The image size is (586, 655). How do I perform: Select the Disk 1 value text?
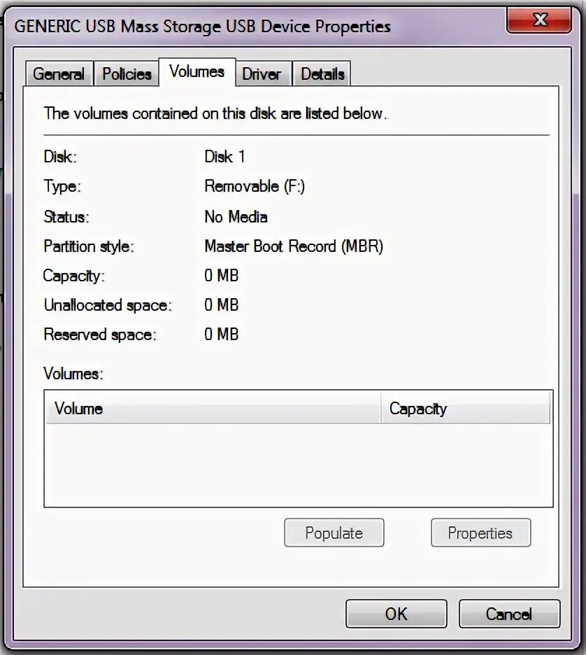[x=224, y=157]
